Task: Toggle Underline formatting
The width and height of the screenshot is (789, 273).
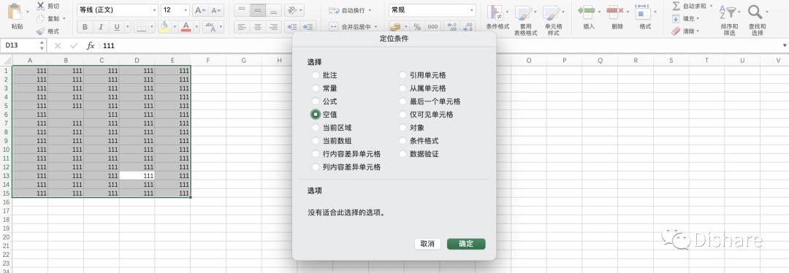Action: 117,27
